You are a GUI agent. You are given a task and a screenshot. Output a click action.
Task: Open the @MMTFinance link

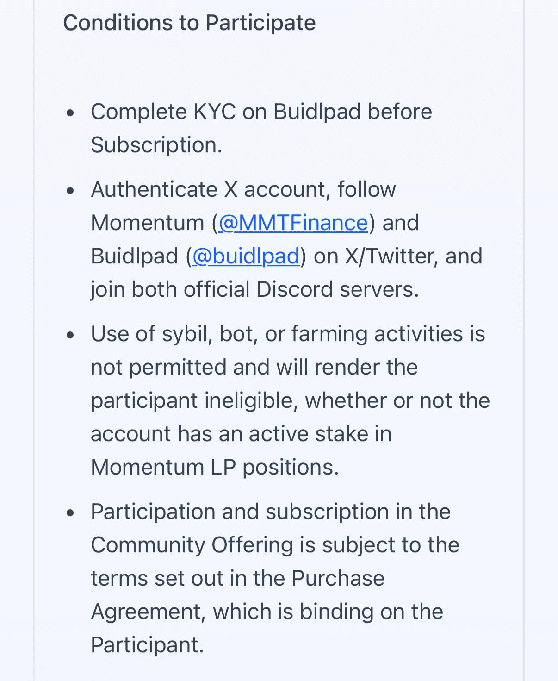point(293,223)
